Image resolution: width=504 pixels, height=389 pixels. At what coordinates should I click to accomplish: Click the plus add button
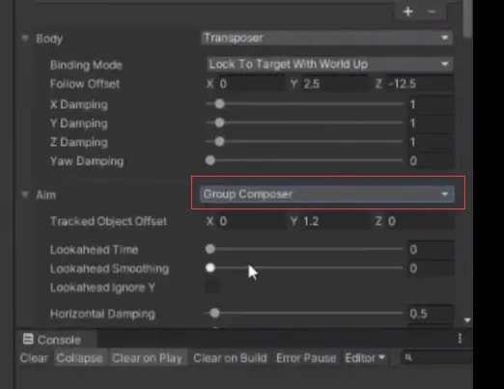(408, 12)
